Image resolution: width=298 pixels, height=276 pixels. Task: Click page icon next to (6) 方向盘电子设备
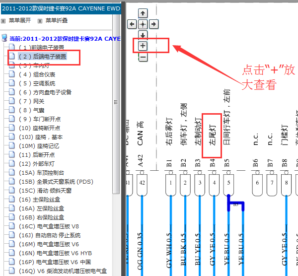coord(12,91)
